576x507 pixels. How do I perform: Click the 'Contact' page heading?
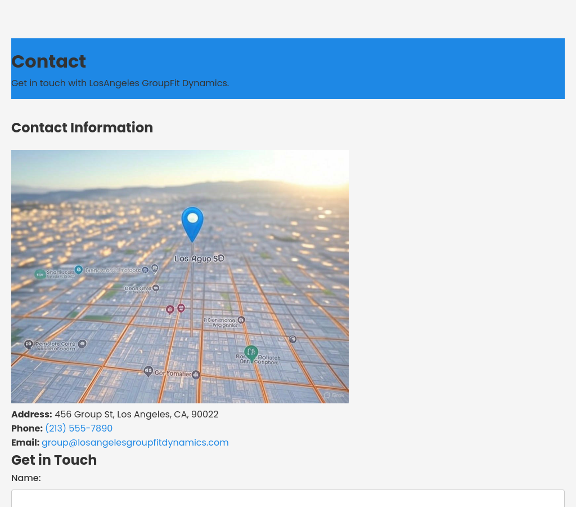[x=48, y=61]
